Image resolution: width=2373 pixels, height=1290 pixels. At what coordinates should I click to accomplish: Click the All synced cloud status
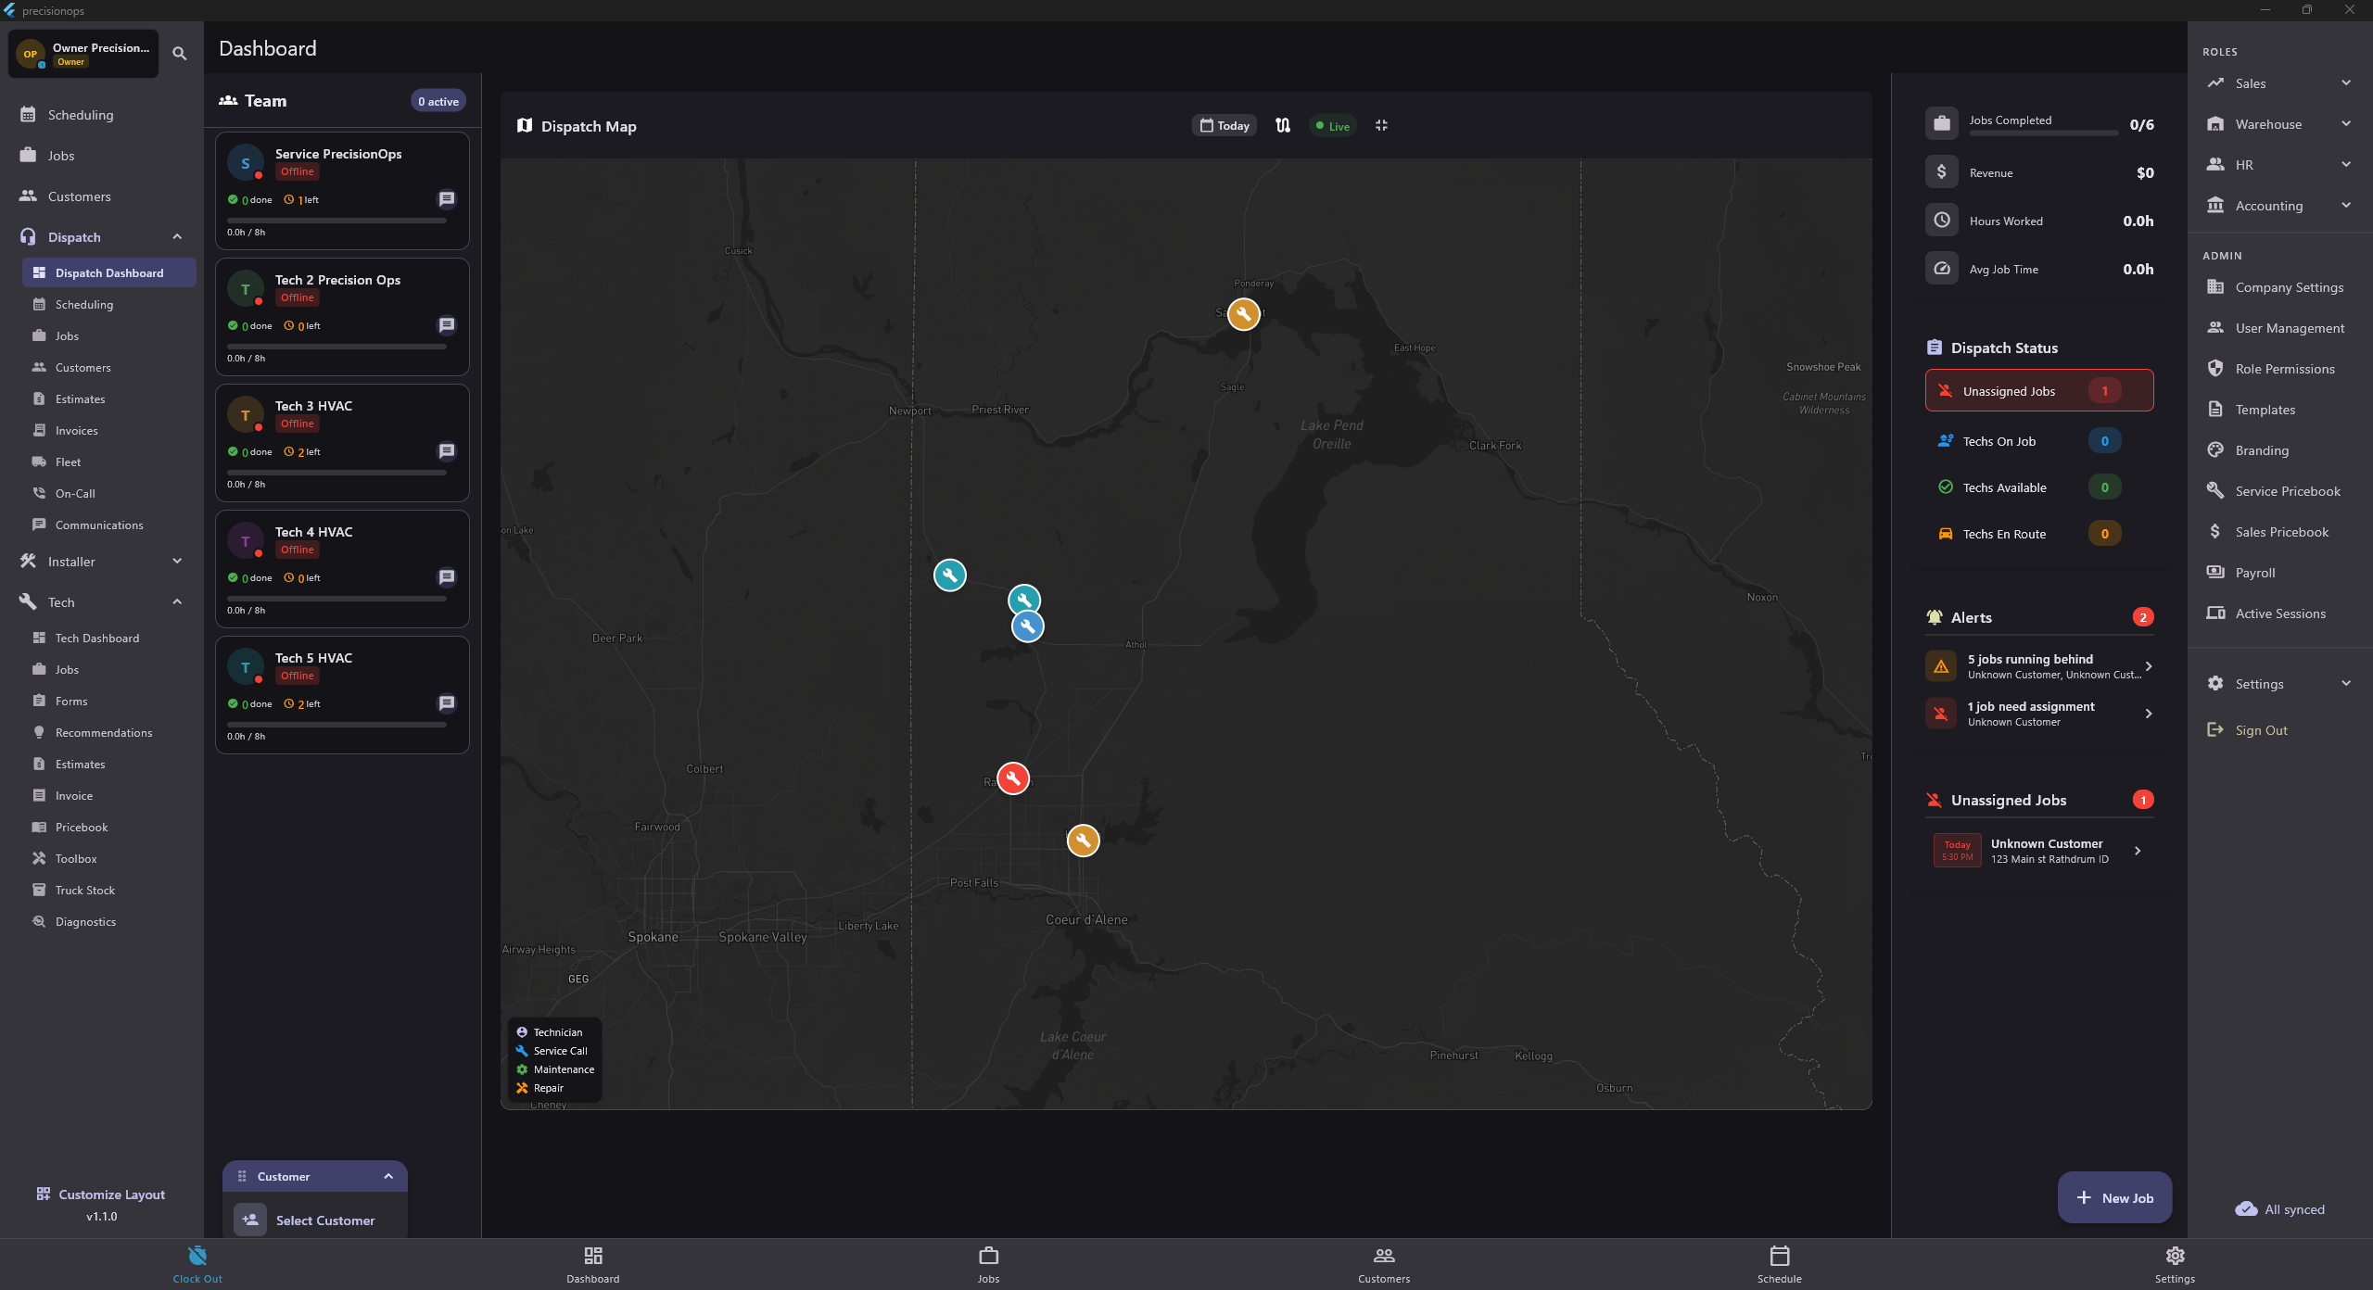click(2280, 1209)
